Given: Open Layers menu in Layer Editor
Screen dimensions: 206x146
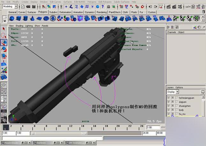Looking at the screenshot, I should [x=170, y=88].
